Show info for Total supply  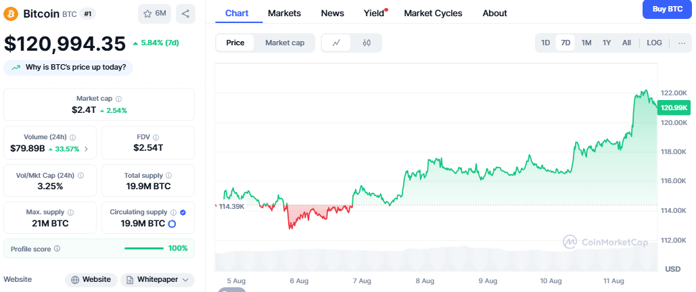(168, 176)
